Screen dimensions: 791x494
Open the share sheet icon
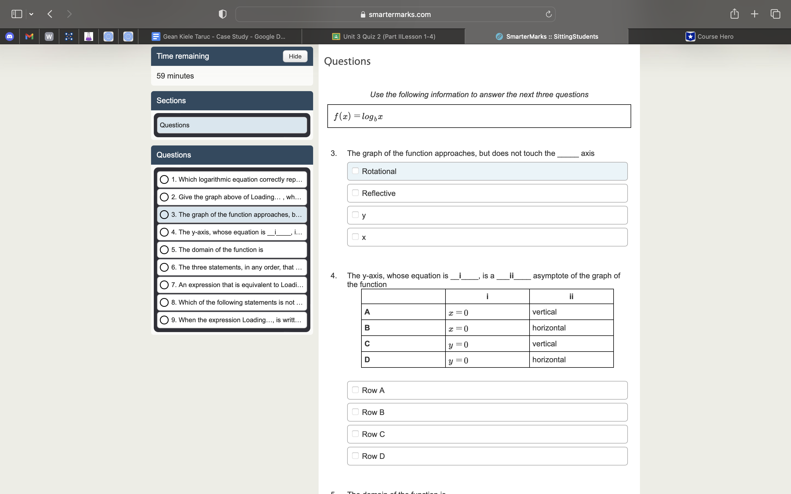pos(734,14)
